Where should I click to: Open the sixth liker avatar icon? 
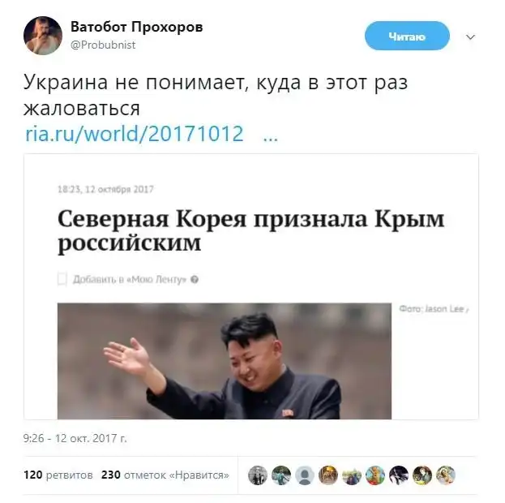pos(375,475)
